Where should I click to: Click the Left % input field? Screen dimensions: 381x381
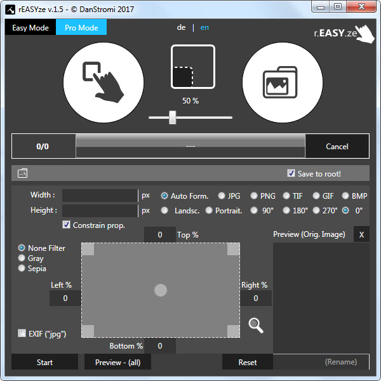[65, 298]
